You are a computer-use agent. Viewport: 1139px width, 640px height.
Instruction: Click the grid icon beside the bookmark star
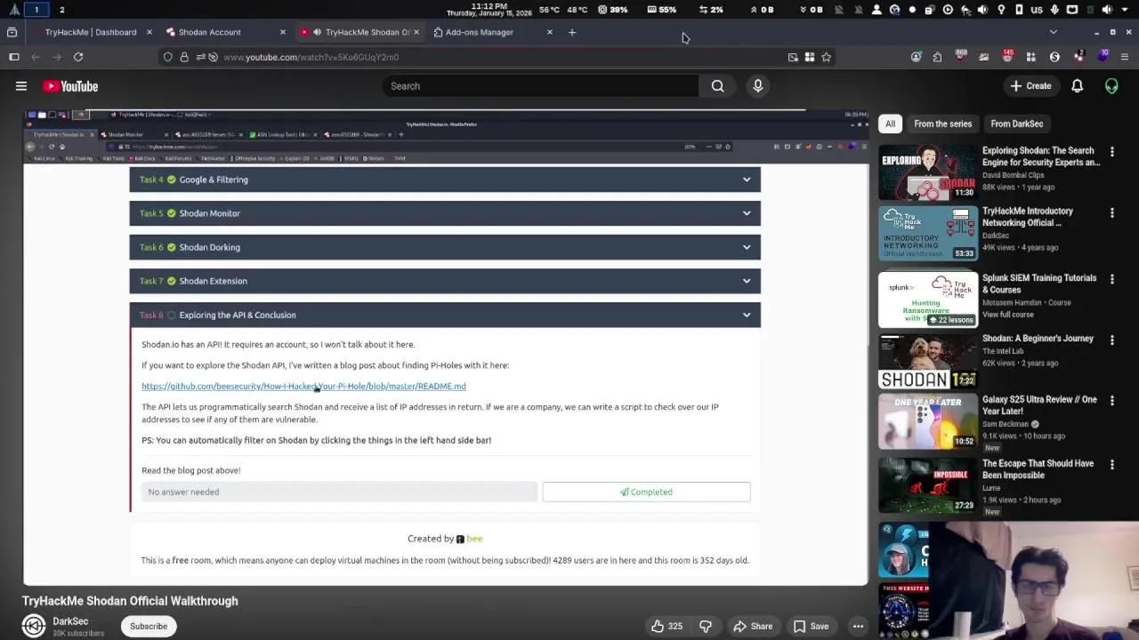click(x=810, y=57)
